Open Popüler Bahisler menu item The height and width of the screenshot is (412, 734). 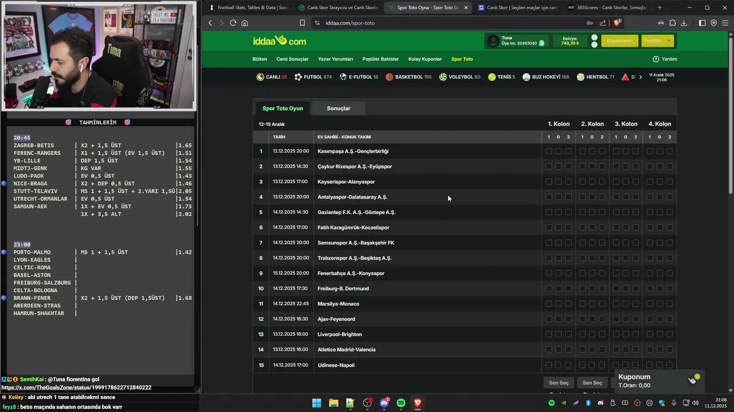pyautogui.click(x=381, y=59)
